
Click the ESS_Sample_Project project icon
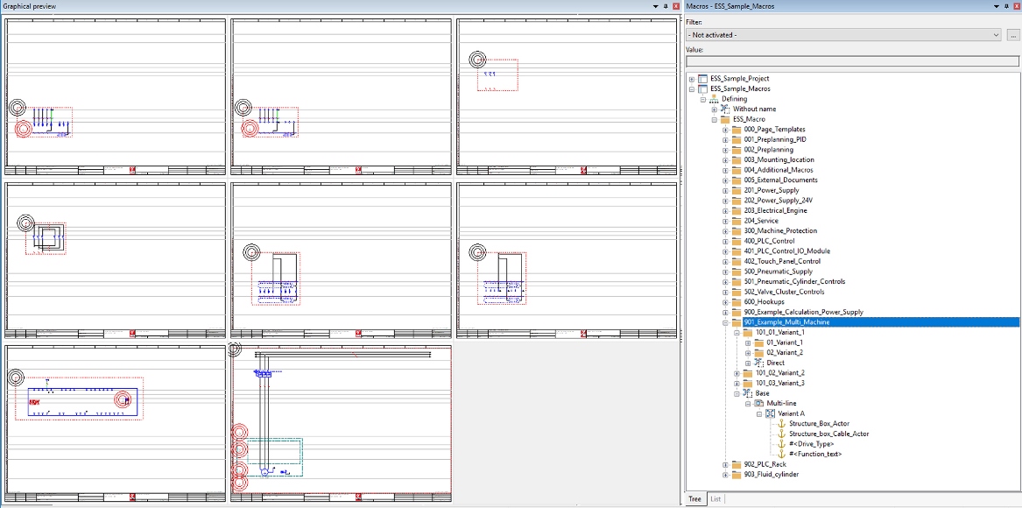702,79
